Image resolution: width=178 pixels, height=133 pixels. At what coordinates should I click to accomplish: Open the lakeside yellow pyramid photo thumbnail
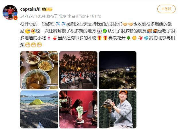point(39,109)
